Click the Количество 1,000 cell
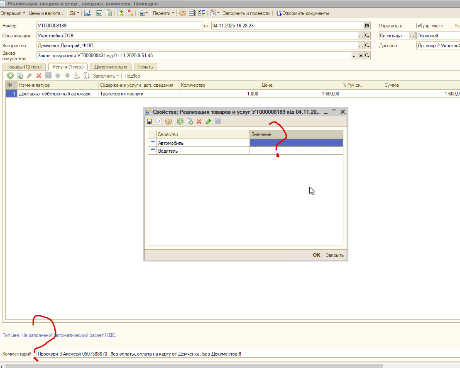 pos(220,94)
